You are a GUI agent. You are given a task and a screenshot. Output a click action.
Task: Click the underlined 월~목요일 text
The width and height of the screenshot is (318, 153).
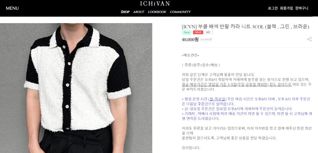(x=217, y=99)
